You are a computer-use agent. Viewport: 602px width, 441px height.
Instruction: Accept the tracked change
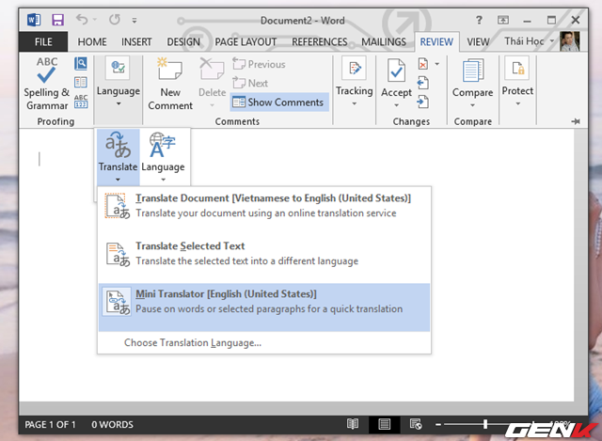396,77
